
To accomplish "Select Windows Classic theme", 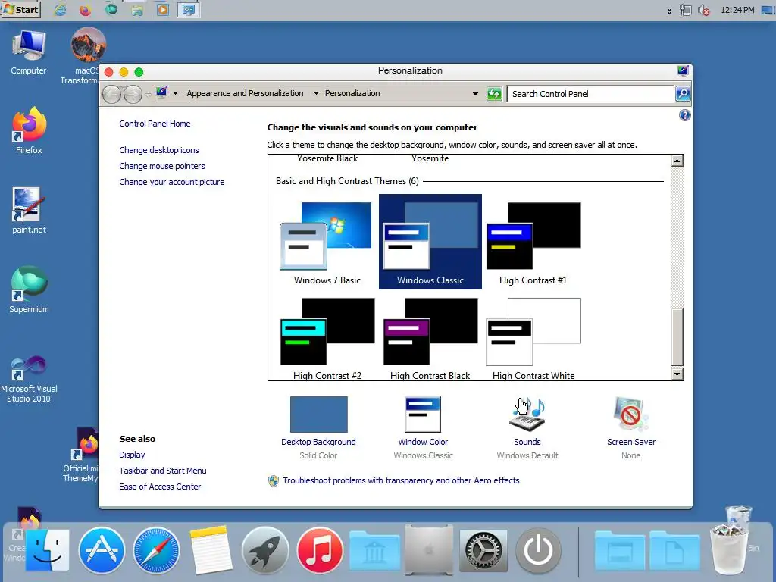I will [430, 242].
